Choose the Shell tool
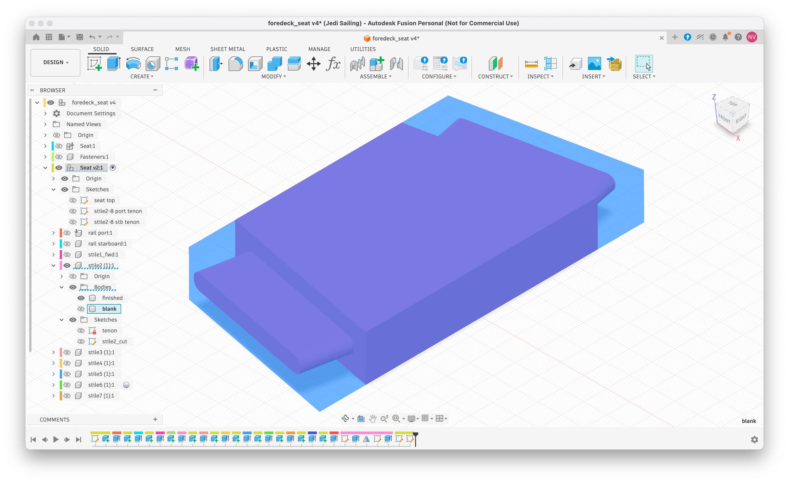The width and height of the screenshot is (789, 483). click(255, 63)
